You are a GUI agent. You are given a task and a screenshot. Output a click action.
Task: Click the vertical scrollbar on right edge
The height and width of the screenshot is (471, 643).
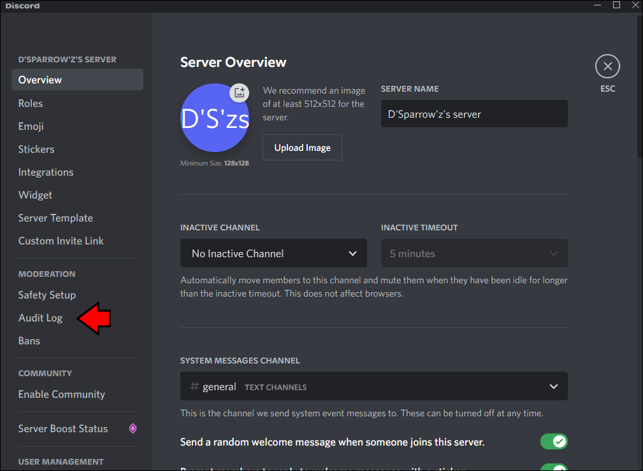639,86
